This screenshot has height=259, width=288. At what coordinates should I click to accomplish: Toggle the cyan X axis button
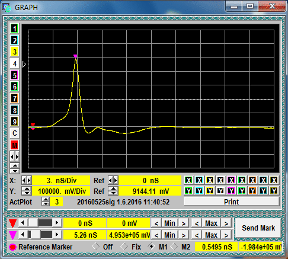(x=199, y=180)
